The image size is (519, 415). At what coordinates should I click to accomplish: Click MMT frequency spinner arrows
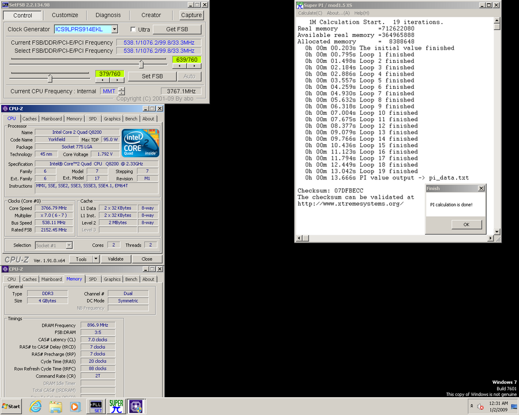[x=122, y=91]
